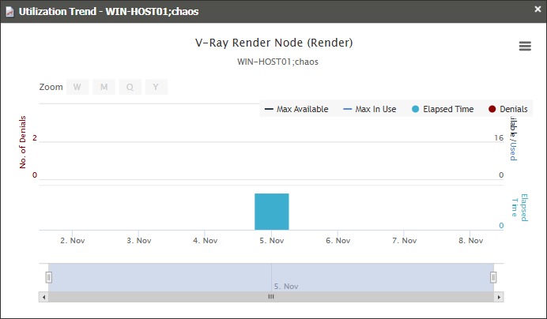
Task: Click the right navigator range handle
Action: pyautogui.click(x=493, y=277)
